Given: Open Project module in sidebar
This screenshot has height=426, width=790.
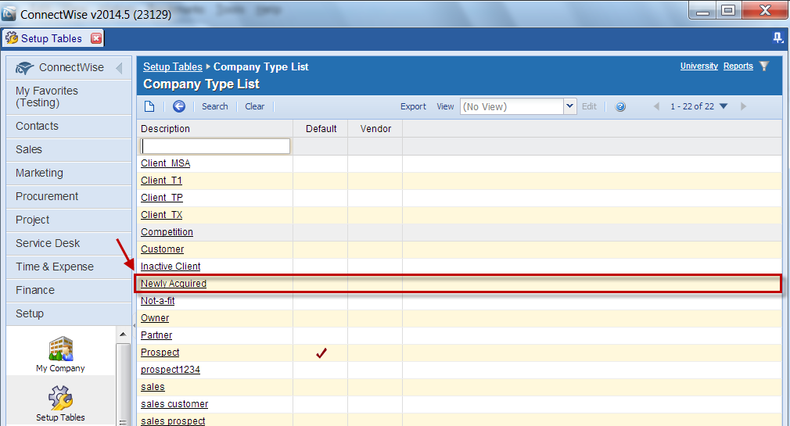Looking at the screenshot, I should pos(69,220).
